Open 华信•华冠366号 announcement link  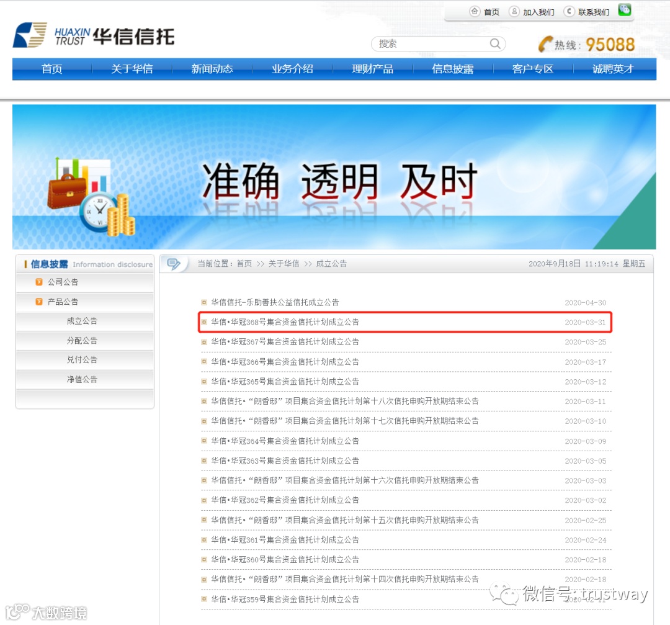285,362
